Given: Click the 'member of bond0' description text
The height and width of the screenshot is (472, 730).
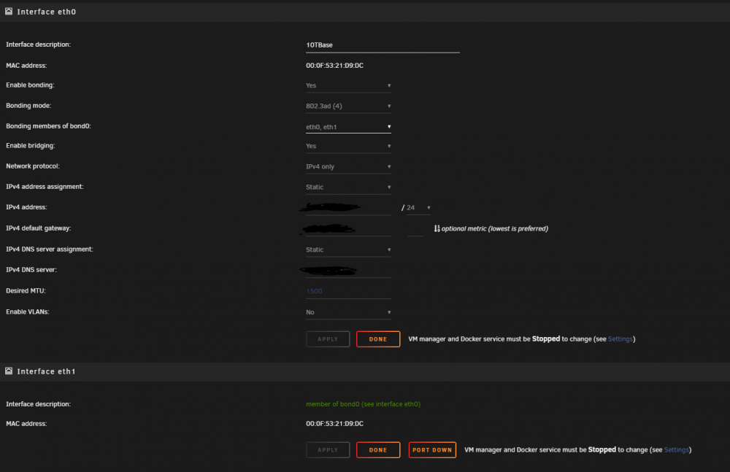Looking at the screenshot, I should [363, 404].
